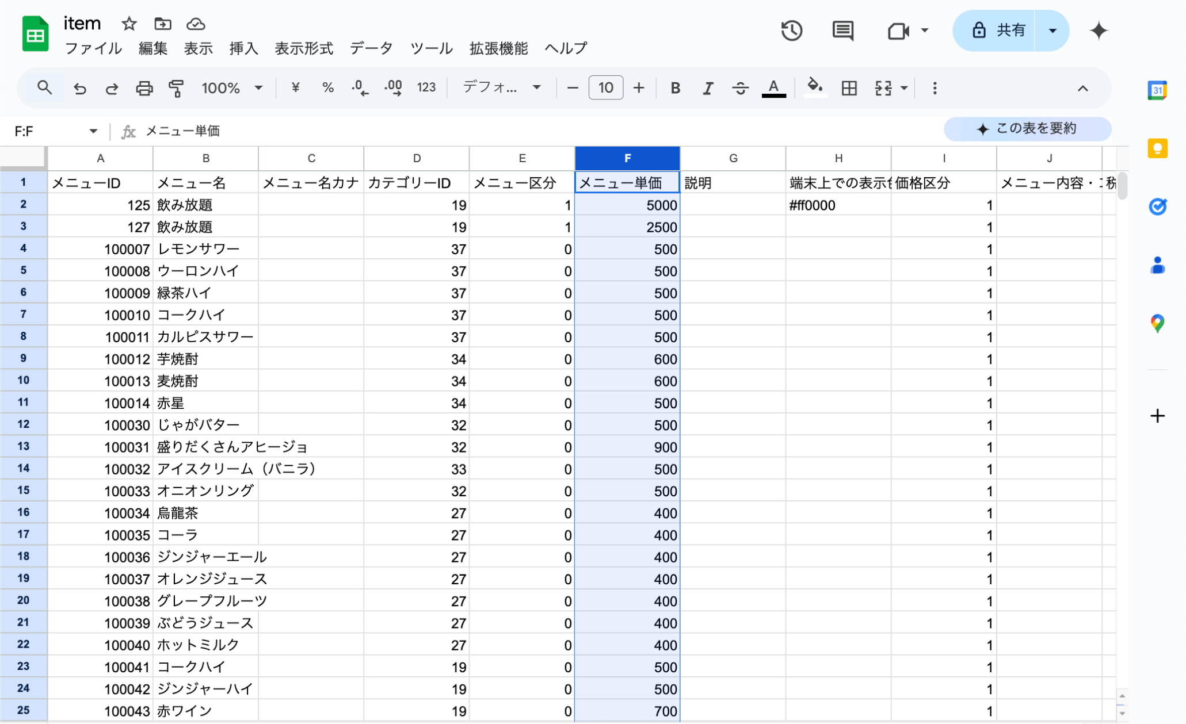The width and height of the screenshot is (1186, 724).
Task: Select row 13 header
Action: point(23,447)
